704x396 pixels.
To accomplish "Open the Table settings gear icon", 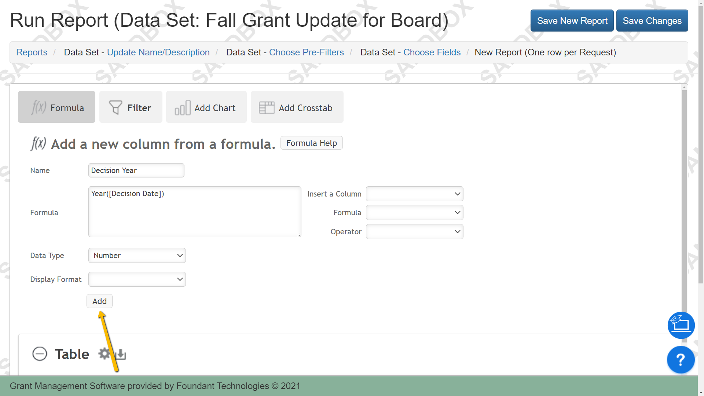I will click(104, 354).
